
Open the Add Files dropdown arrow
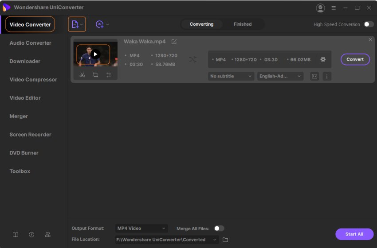[x=82, y=24]
